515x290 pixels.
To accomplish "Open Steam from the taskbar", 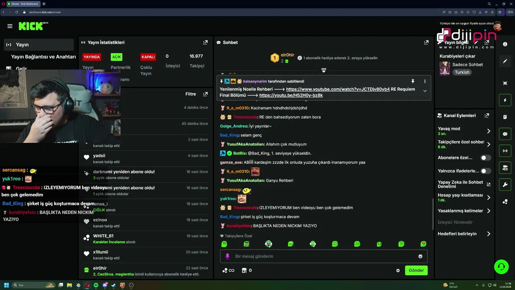I will click(x=113, y=285).
